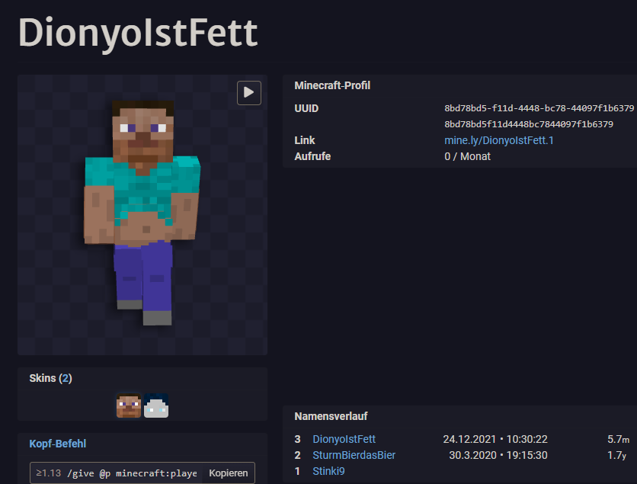Play the skin animation

pyautogui.click(x=249, y=93)
